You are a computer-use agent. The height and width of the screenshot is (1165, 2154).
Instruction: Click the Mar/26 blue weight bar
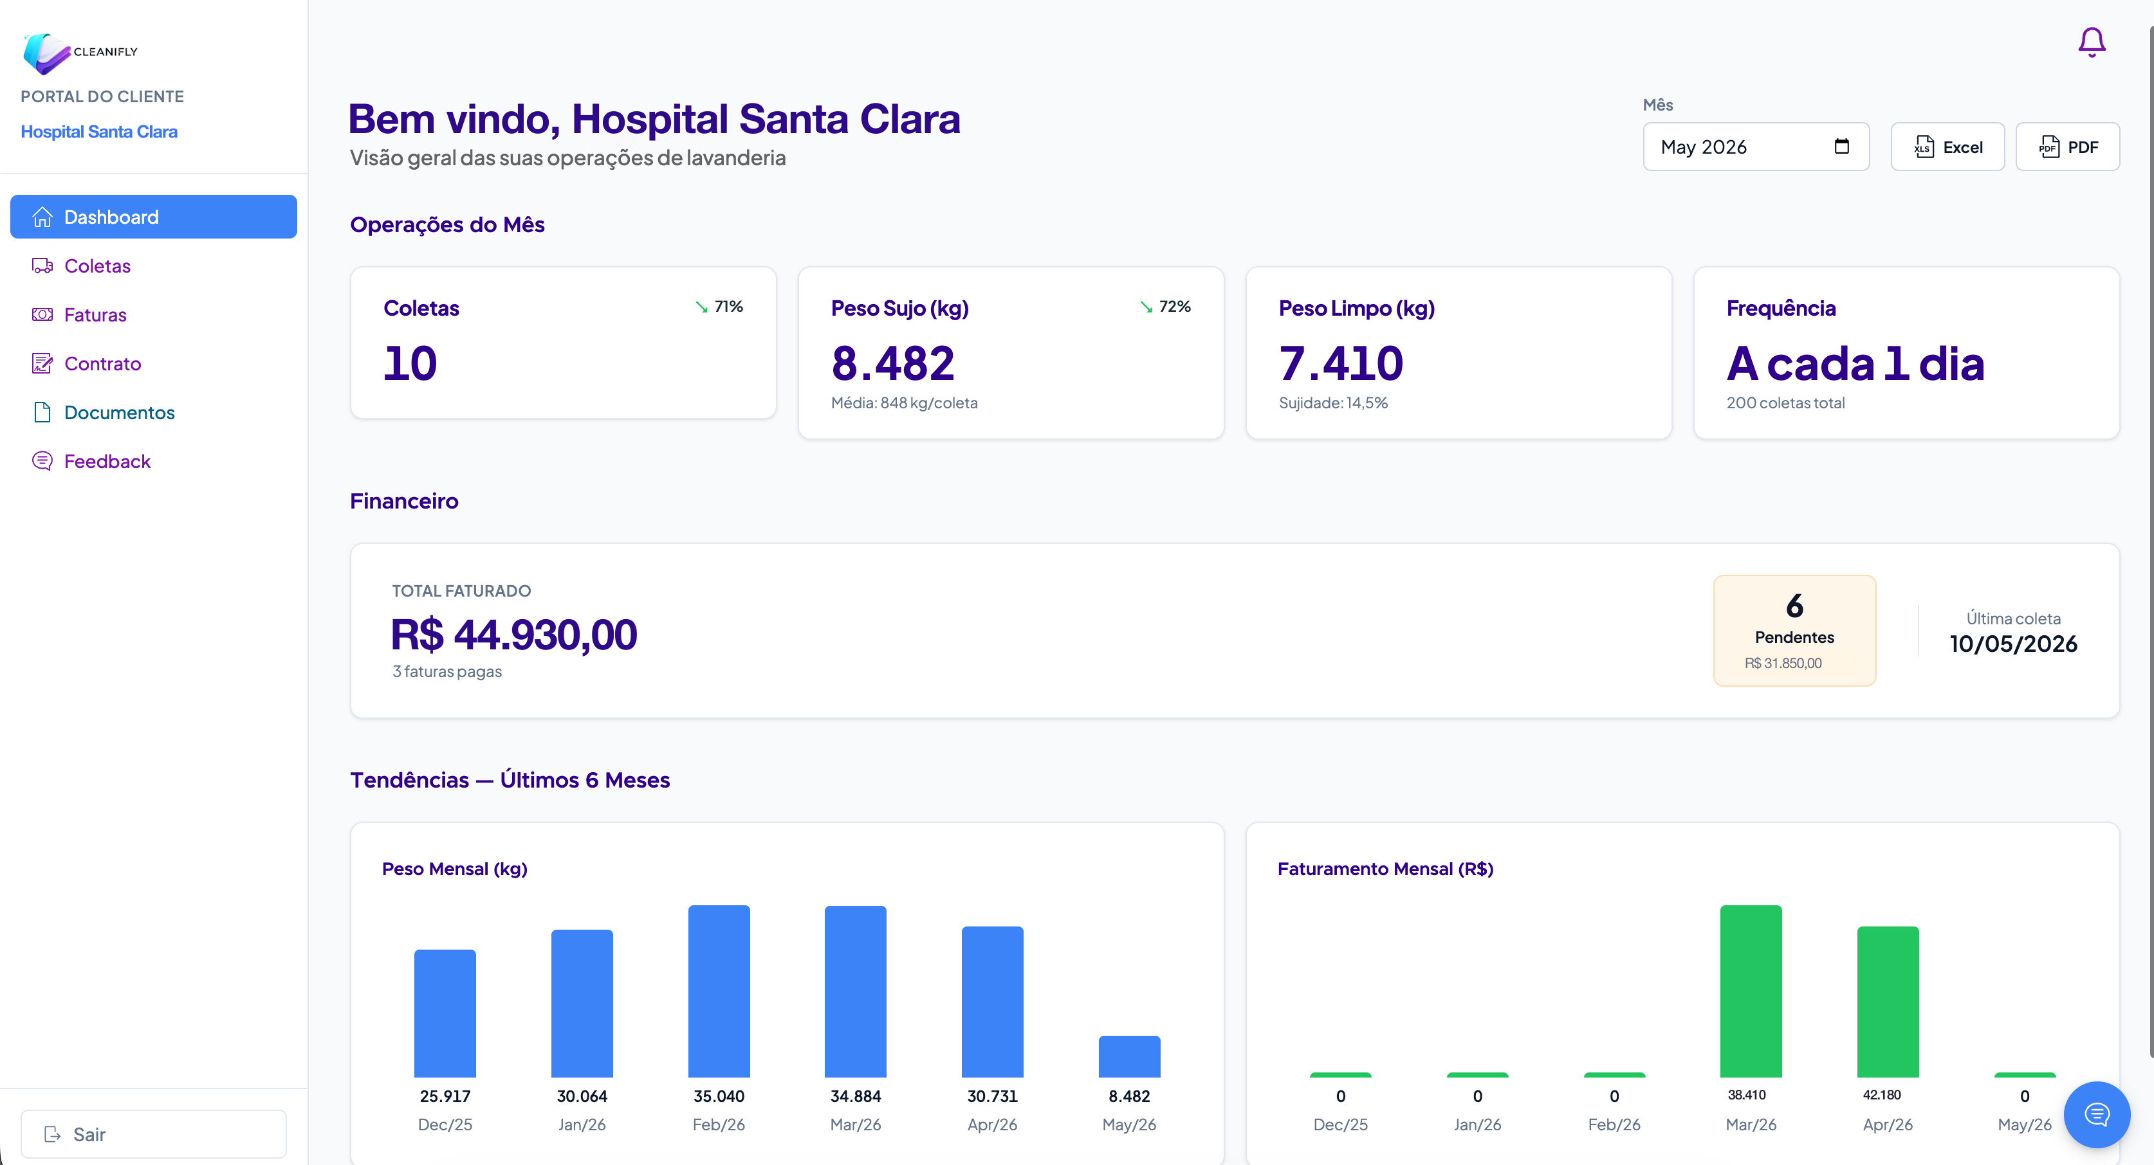pos(856,991)
